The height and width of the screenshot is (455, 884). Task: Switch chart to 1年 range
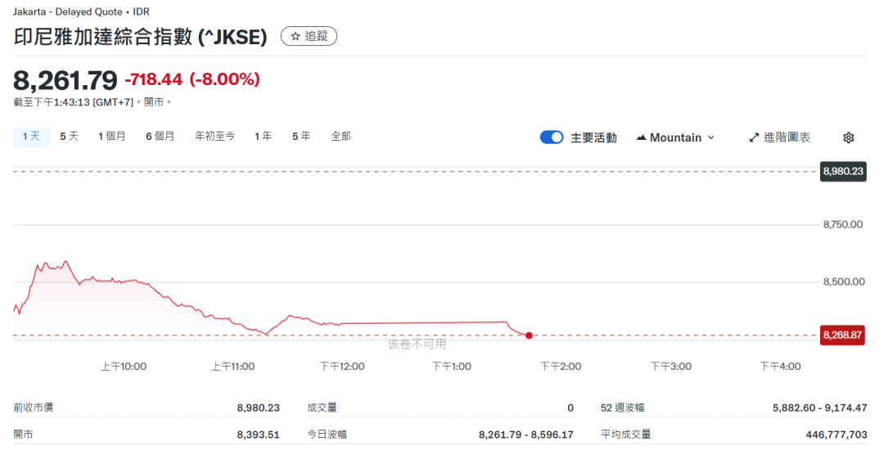(x=263, y=137)
